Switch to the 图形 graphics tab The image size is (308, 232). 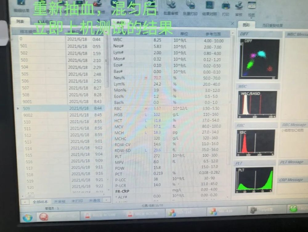[x=246, y=25]
